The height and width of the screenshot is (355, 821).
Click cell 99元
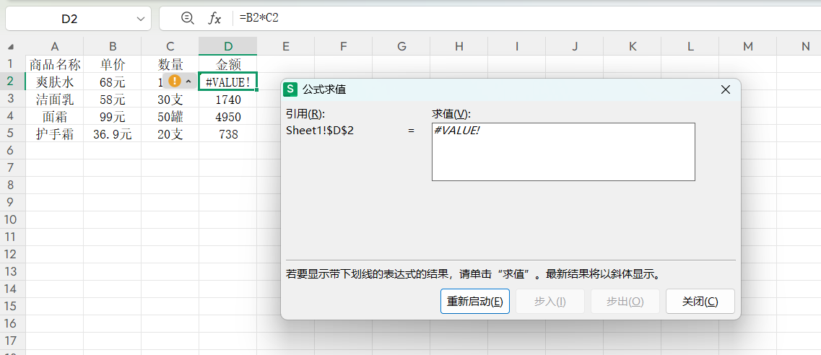pyautogui.click(x=112, y=117)
